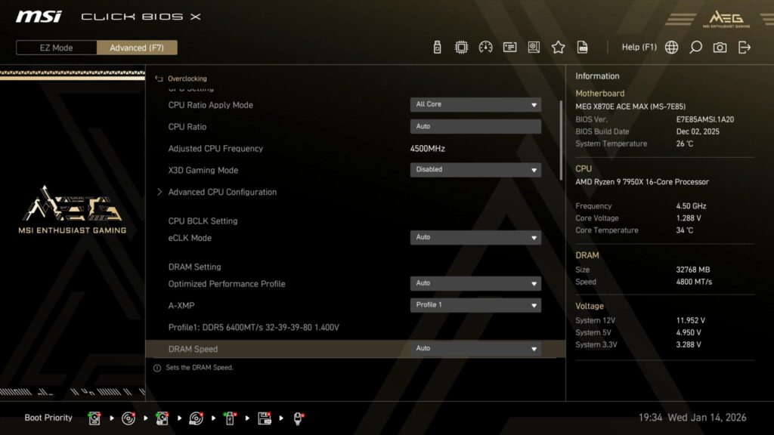Select the Optimized Performance Profile label
The image size is (774, 435).
pyautogui.click(x=227, y=284)
